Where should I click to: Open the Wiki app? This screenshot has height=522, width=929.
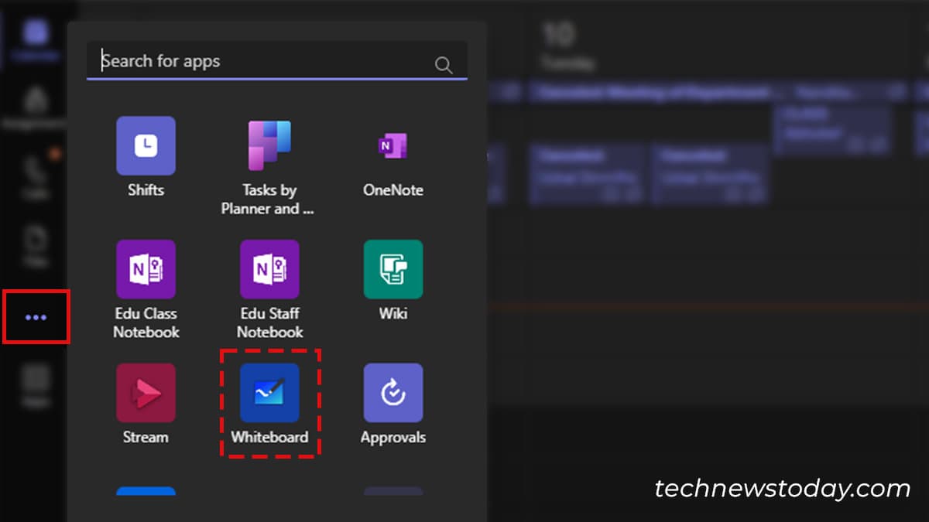click(x=393, y=269)
